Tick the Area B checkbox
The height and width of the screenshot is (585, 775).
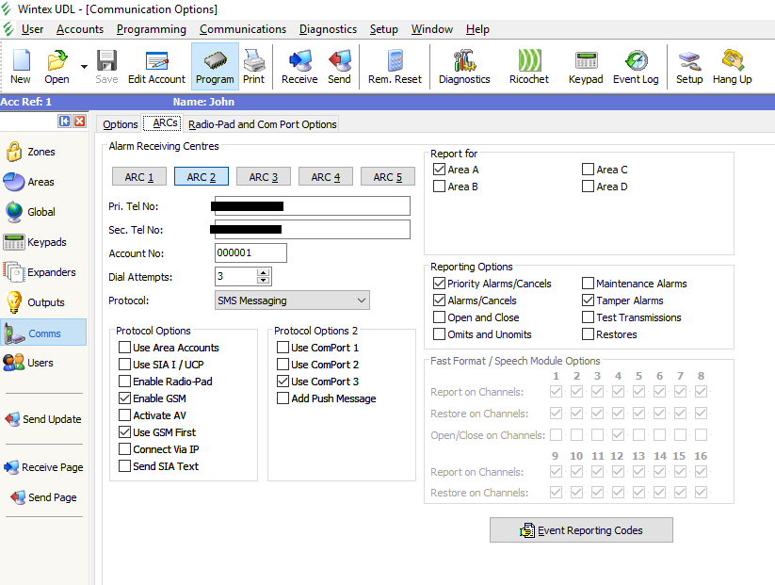click(440, 187)
